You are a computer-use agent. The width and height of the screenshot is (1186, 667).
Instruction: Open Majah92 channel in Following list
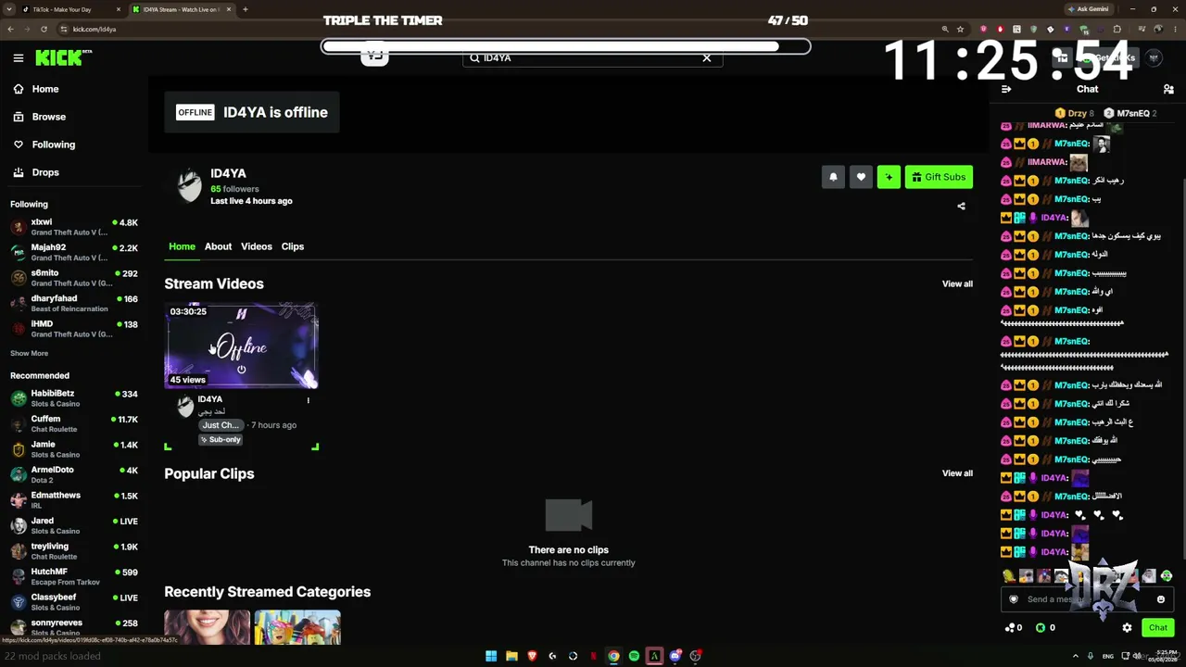pos(74,252)
